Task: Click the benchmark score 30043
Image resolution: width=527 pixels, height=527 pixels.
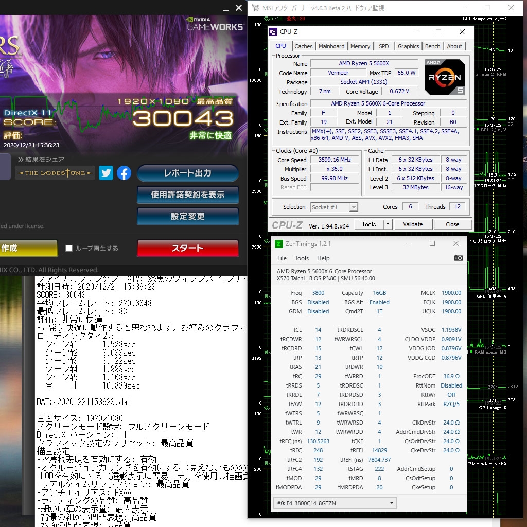Action: (x=183, y=119)
